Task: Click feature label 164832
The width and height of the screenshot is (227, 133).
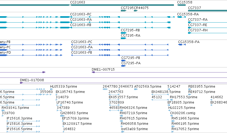Action: click(x=69, y=129)
